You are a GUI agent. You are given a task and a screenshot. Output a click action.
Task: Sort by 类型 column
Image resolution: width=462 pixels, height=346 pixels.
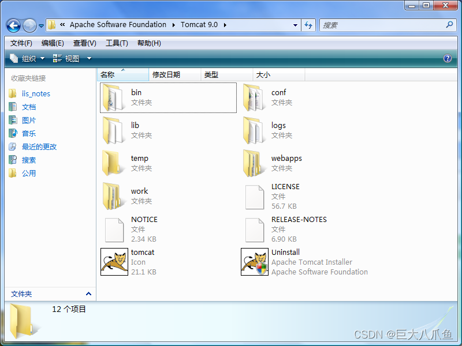(x=227, y=75)
